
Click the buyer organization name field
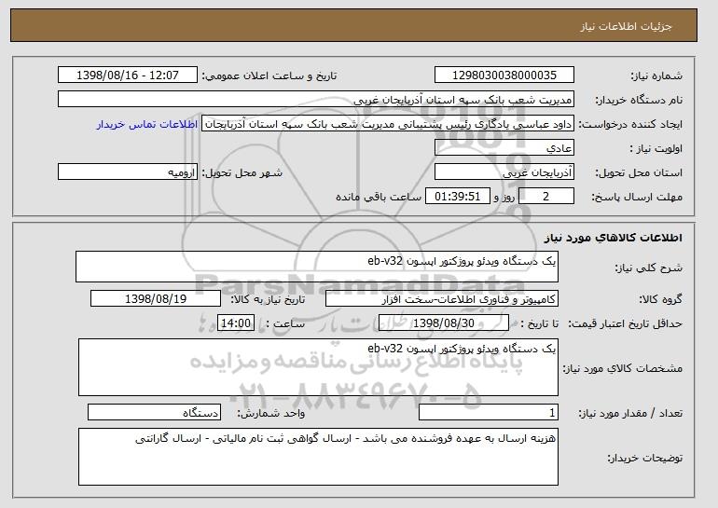316,100
